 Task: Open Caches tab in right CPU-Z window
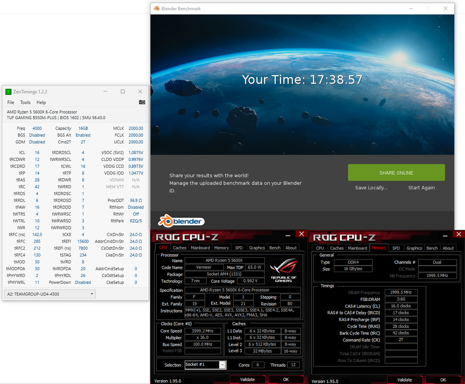click(x=337, y=248)
